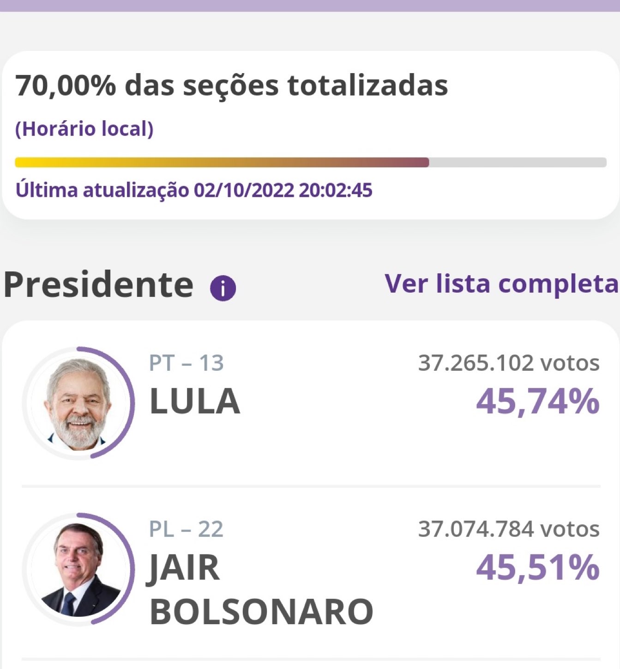Click the info icon beside Presidente
Viewport: 620px width, 669px height.
click(223, 288)
